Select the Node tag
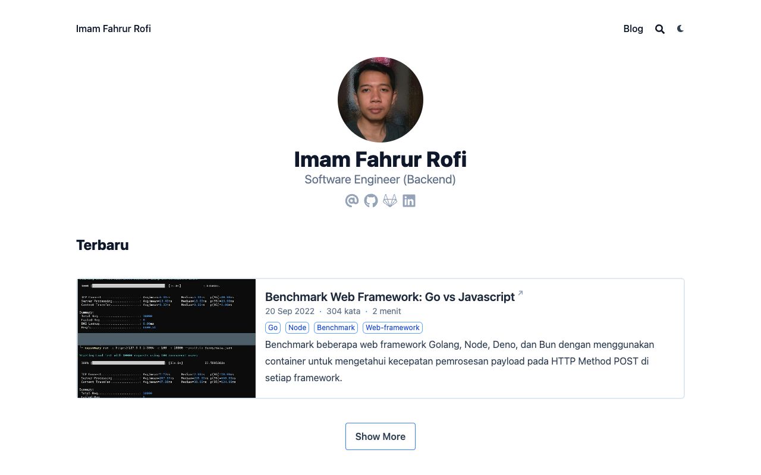 click(x=297, y=327)
